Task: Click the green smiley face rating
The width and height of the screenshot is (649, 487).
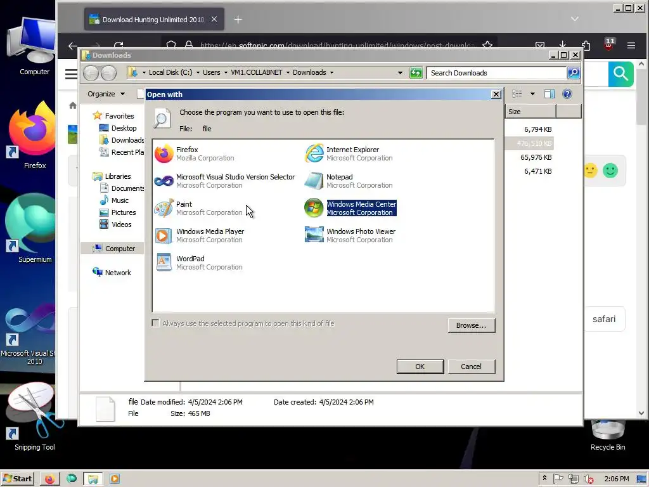Action: tap(610, 171)
